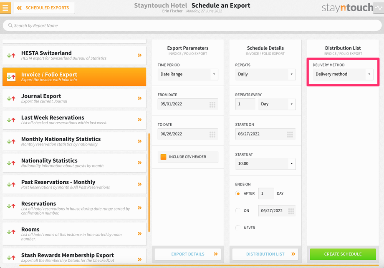Click the Ends After day count field

coord(266,193)
